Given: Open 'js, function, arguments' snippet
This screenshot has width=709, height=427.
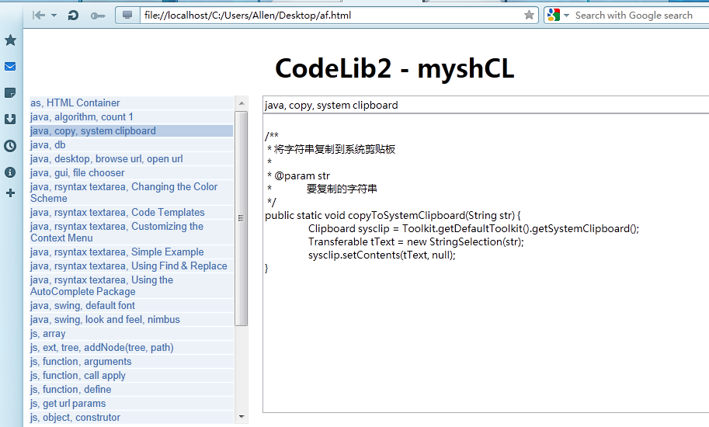Looking at the screenshot, I should 131,362.
